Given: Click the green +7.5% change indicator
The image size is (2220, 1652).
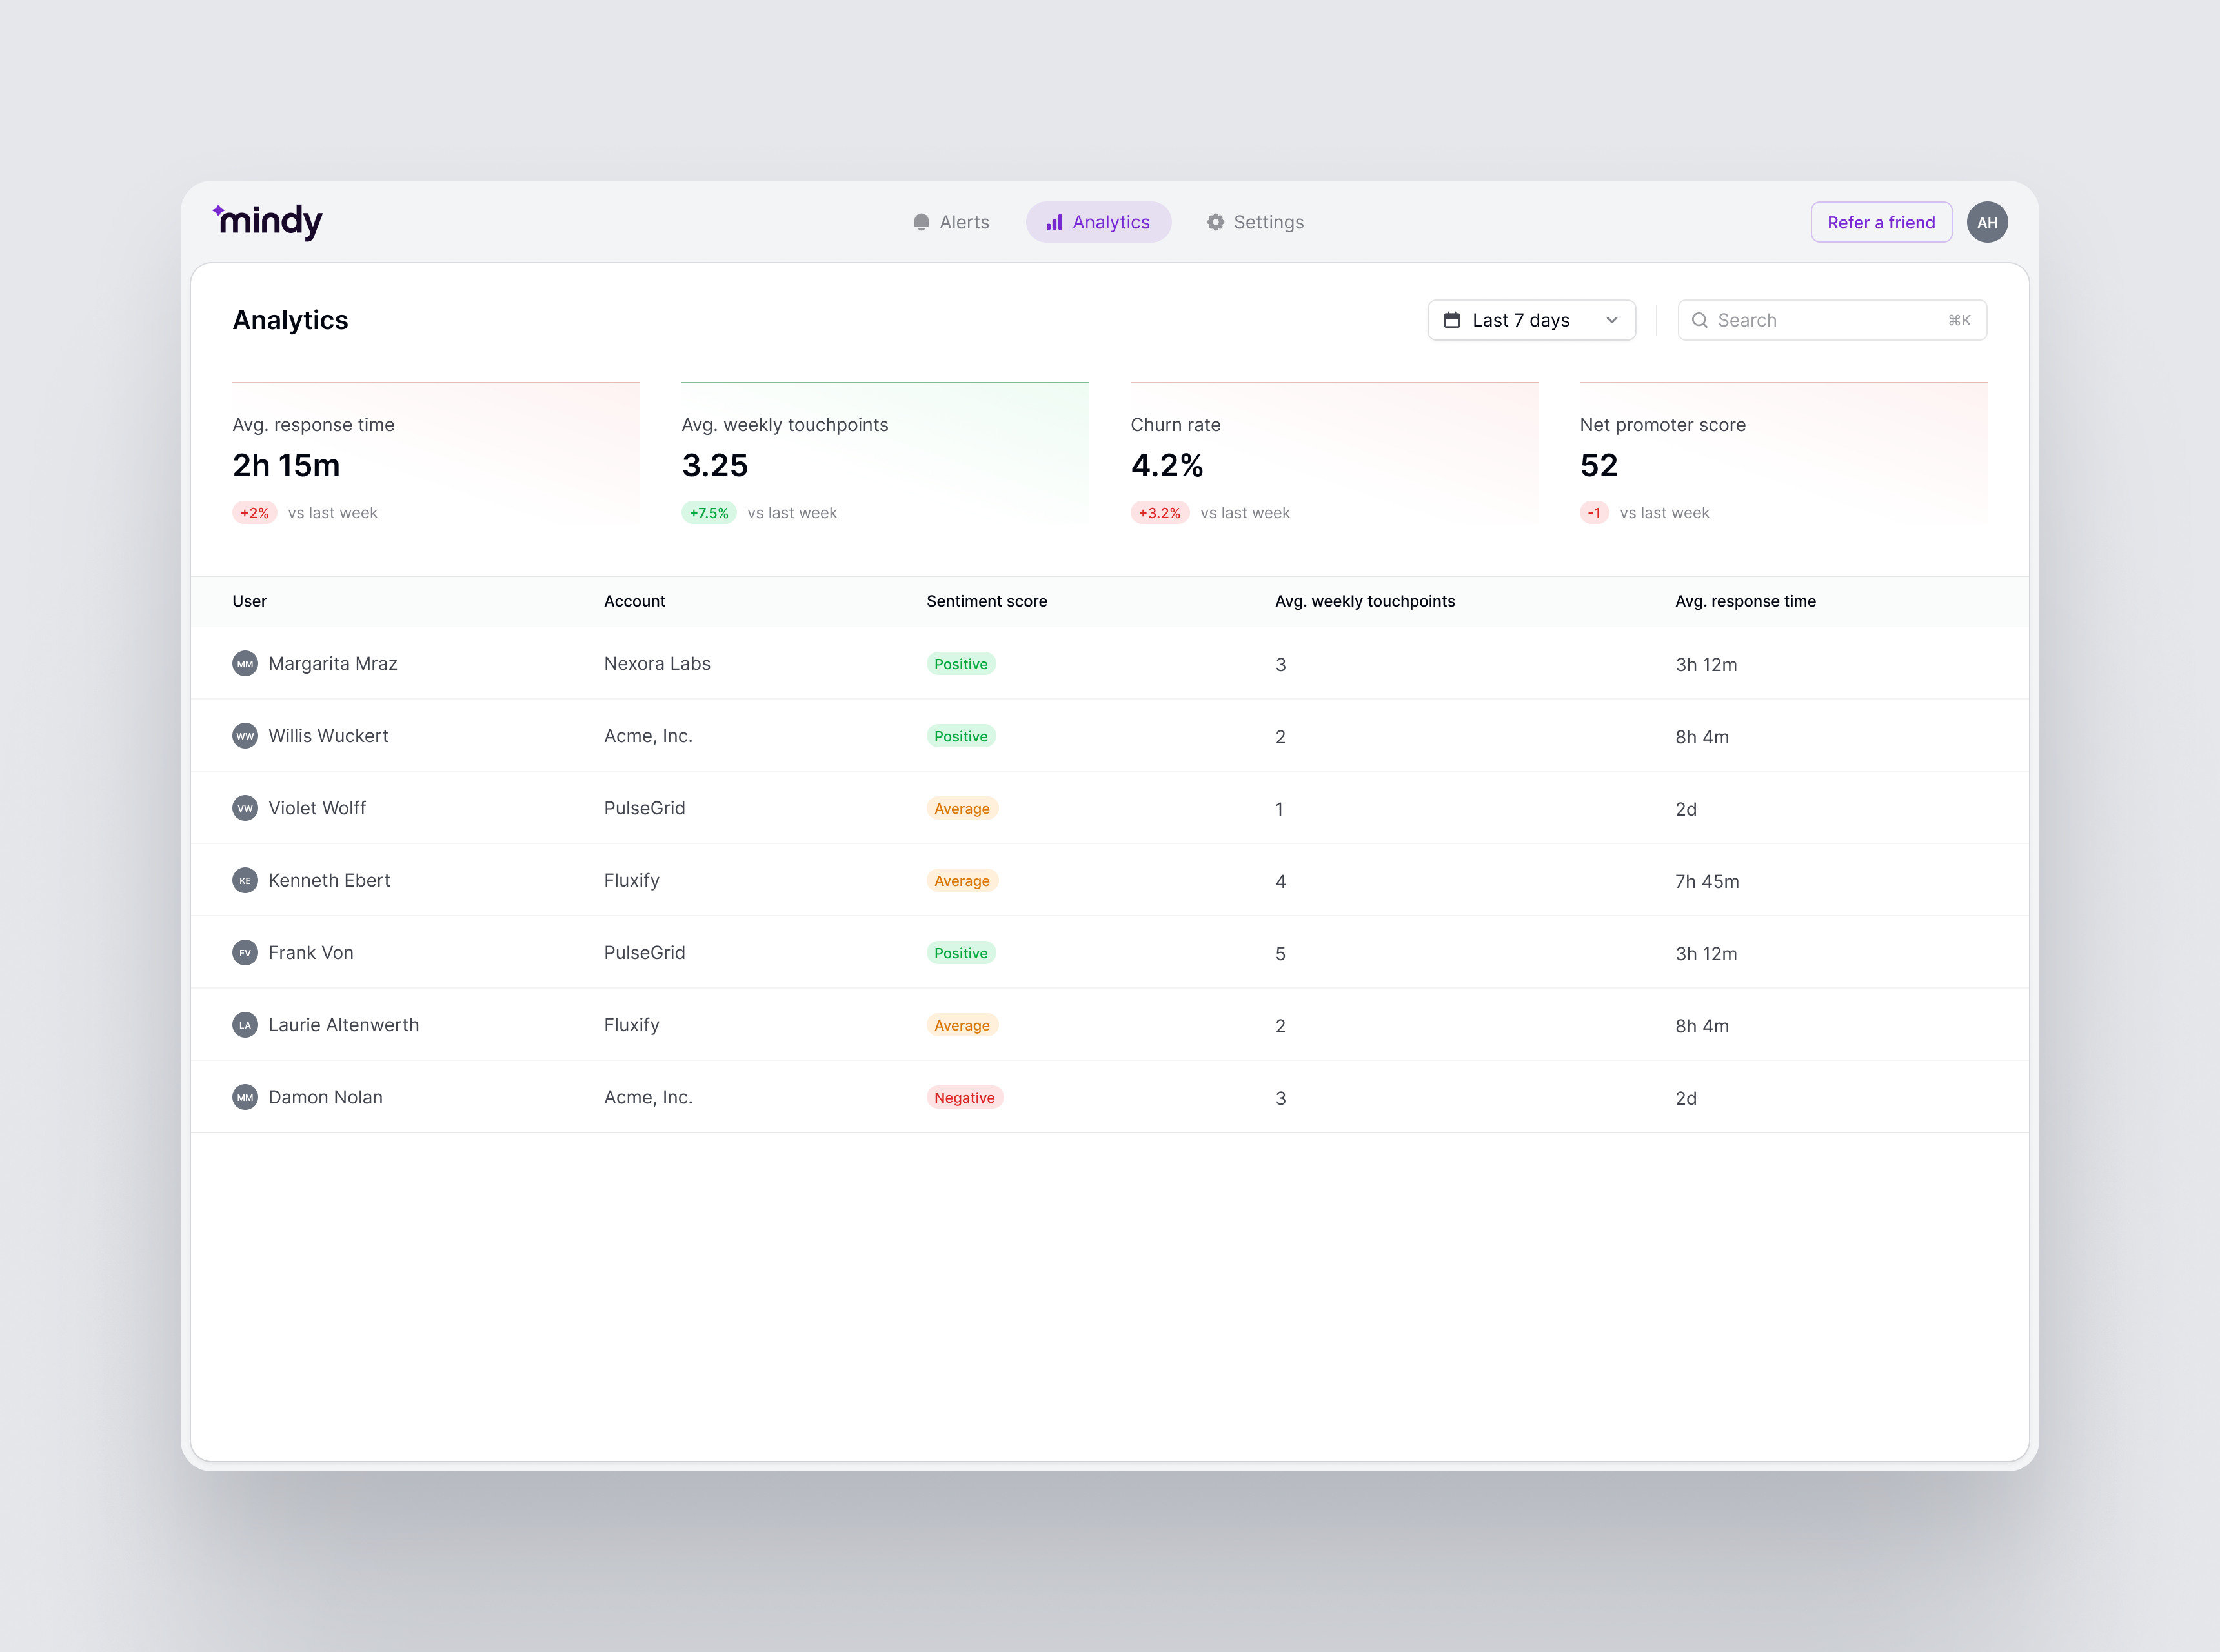Looking at the screenshot, I should click(x=708, y=512).
